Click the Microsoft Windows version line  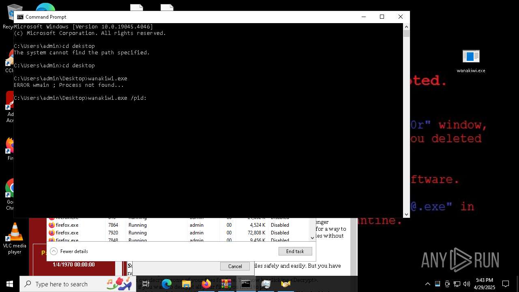84,27
